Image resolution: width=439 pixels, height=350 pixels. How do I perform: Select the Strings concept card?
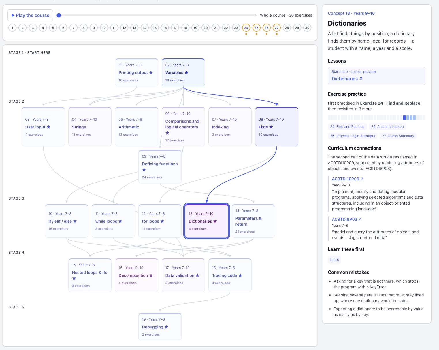(x=90, y=127)
